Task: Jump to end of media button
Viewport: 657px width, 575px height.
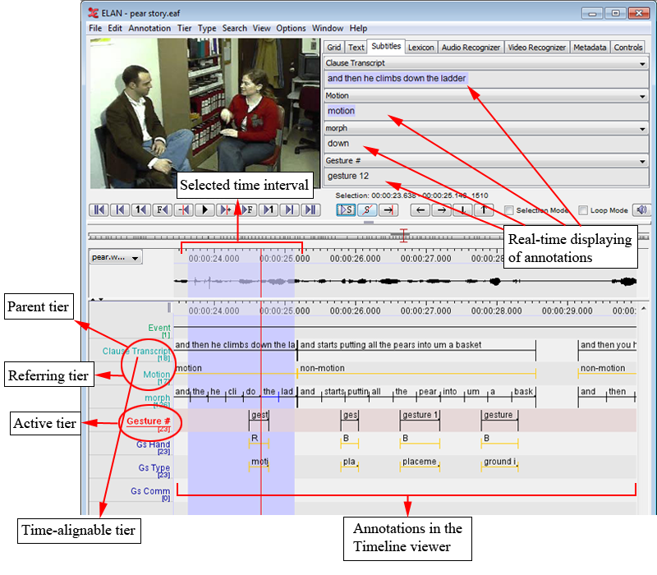Action: click(310, 209)
